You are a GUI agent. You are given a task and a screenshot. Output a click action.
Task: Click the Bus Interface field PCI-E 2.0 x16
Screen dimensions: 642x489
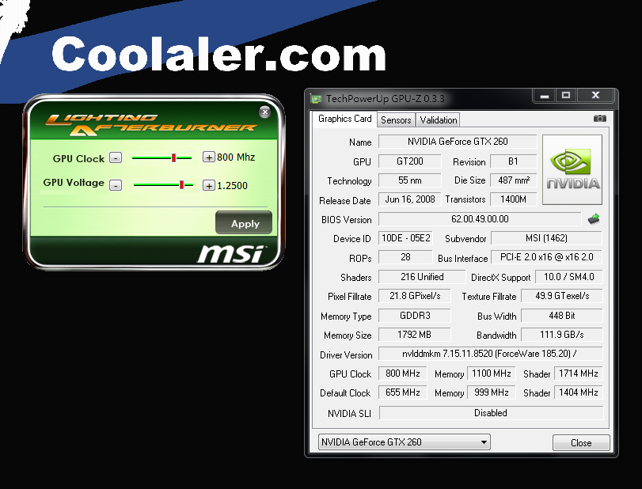[x=546, y=257]
